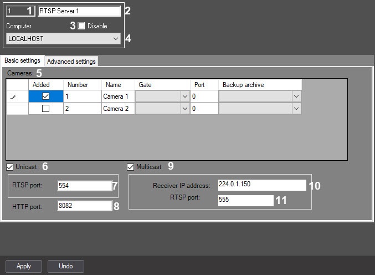Open Backup archive dropdown for Camera 1
This screenshot has height=275, width=375.
coord(296,96)
